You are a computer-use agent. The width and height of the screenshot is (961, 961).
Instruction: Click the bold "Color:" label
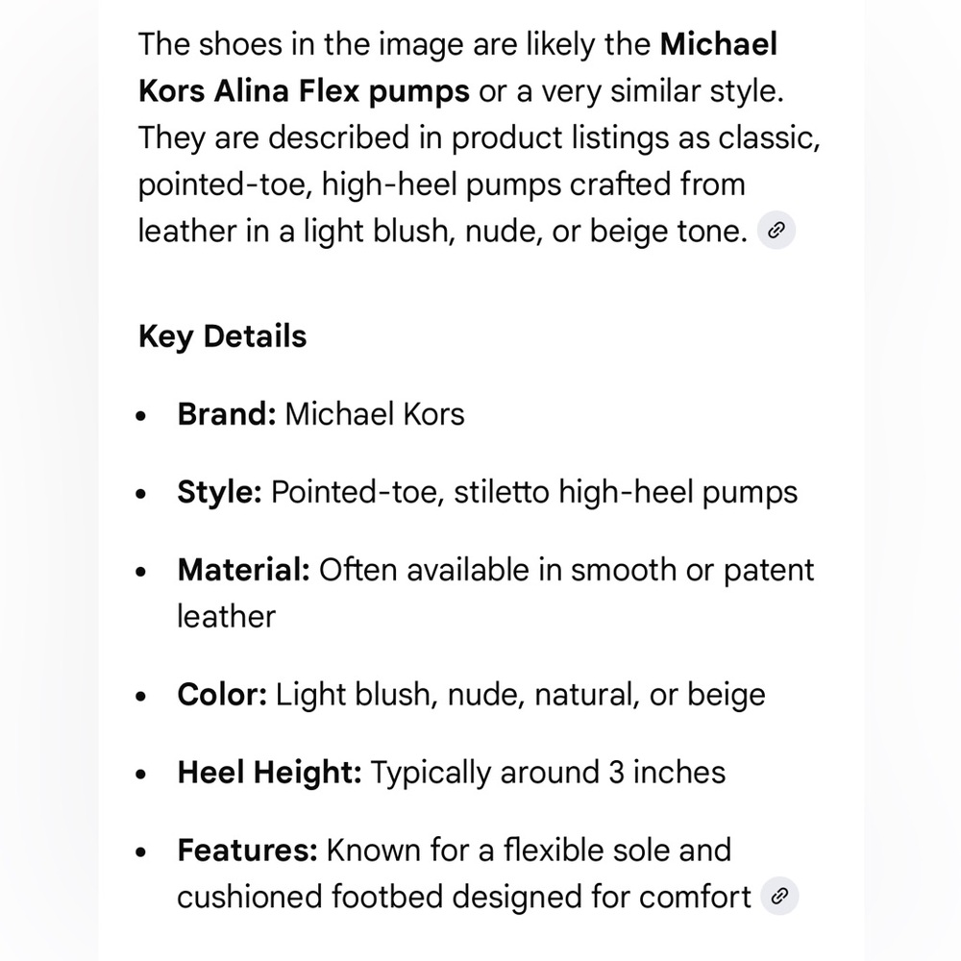pos(222,695)
